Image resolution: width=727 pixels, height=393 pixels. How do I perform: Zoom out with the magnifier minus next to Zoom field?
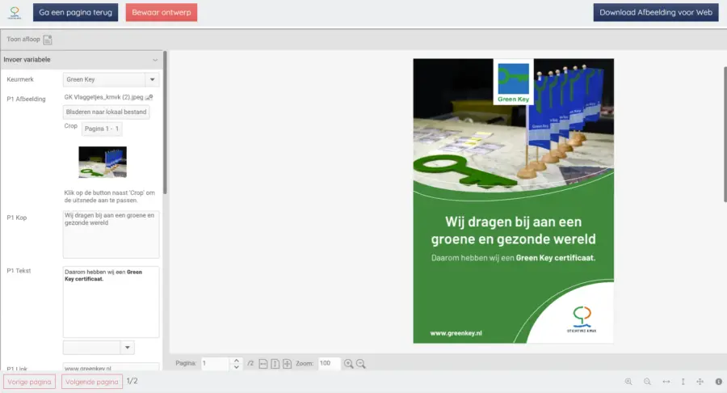pos(361,364)
